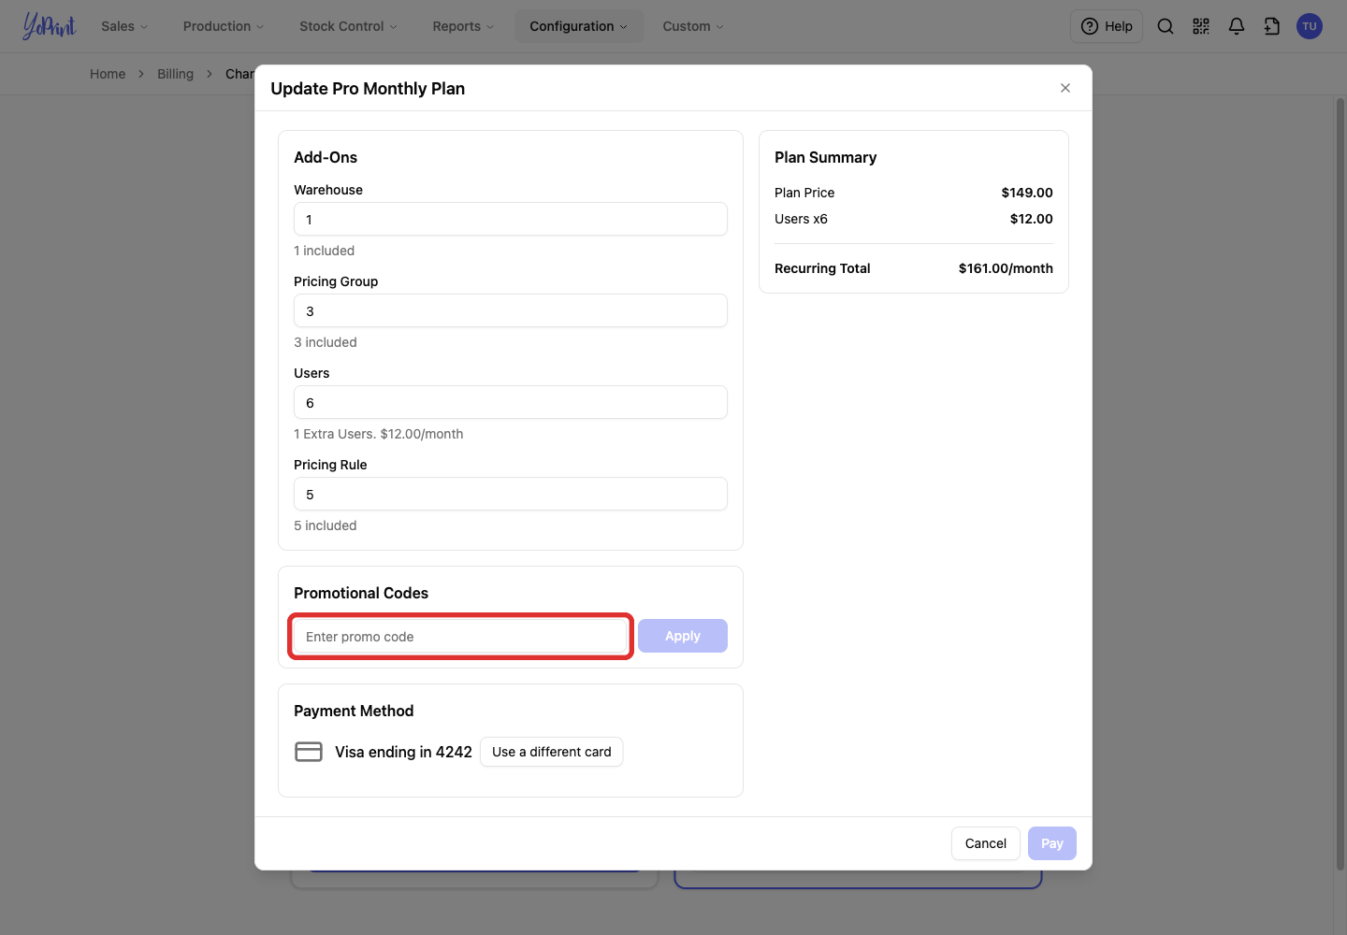
Task: Focus the Pricing Group quantity field
Action: coord(511,310)
